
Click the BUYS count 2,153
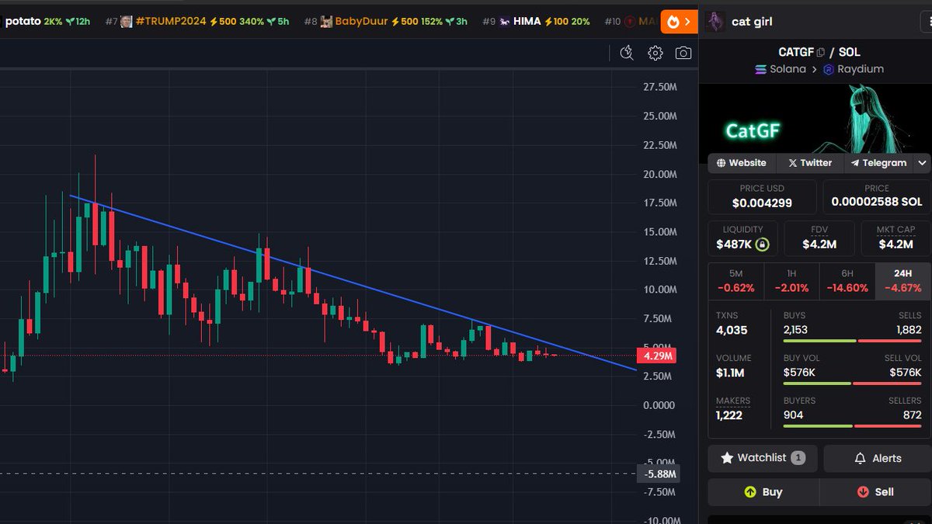(797, 330)
